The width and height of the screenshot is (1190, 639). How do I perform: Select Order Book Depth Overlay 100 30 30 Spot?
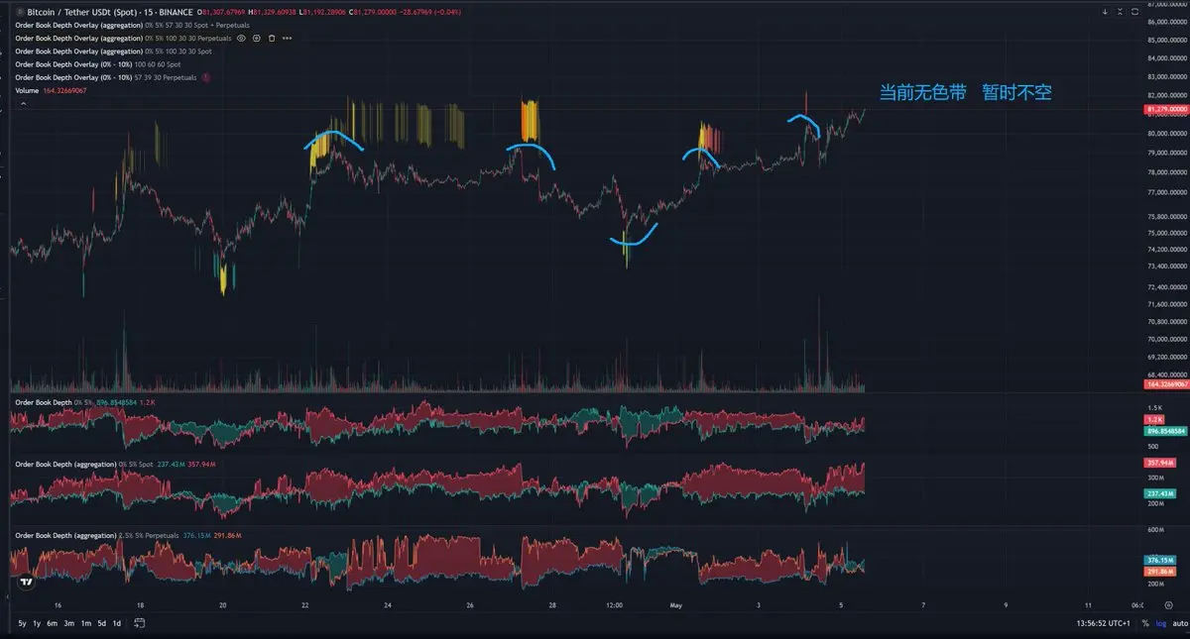(x=113, y=51)
